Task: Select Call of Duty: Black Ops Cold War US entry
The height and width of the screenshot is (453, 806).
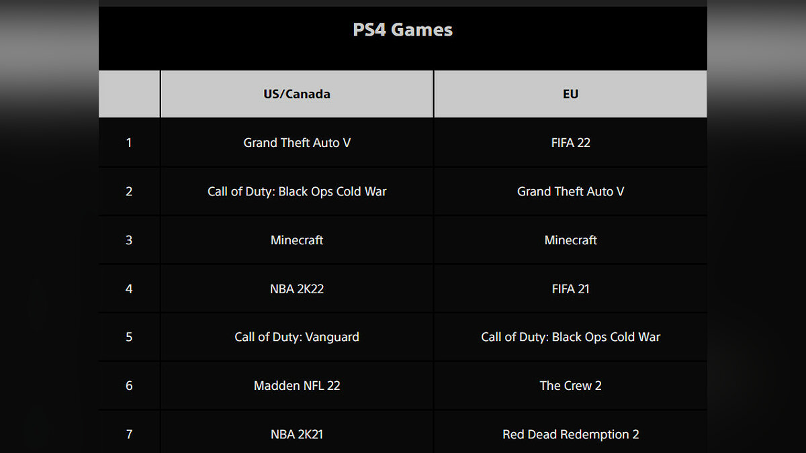Action: [x=297, y=191]
